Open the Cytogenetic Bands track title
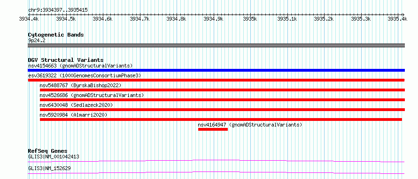Viewport: 418px width, 179px height. pyautogui.click(x=56, y=35)
